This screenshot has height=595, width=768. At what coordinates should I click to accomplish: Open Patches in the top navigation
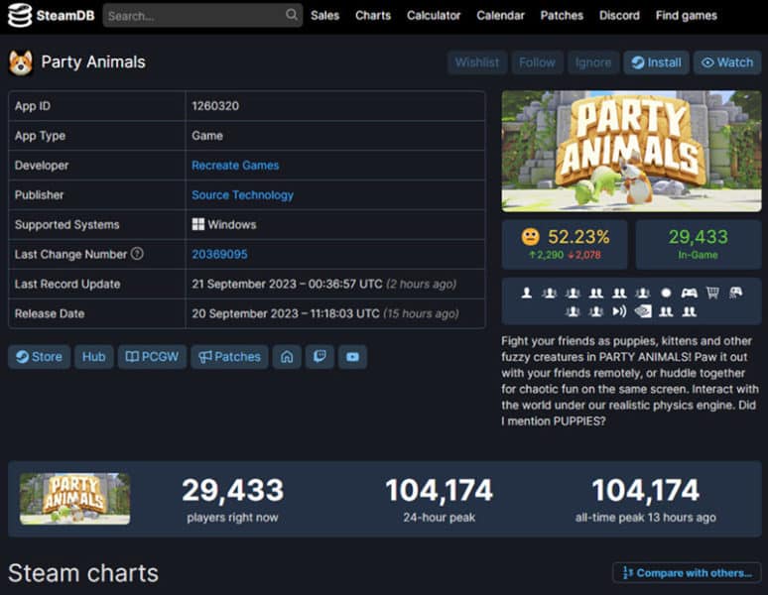click(x=562, y=16)
